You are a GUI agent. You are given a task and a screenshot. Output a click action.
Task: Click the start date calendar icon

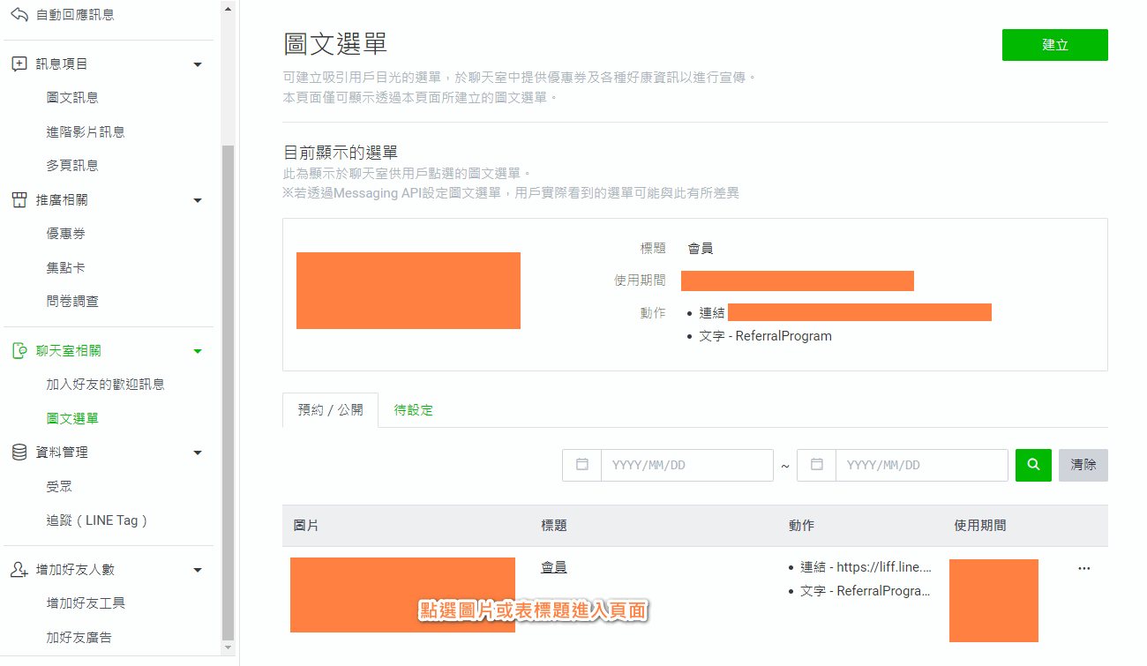(x=582, y=465)
